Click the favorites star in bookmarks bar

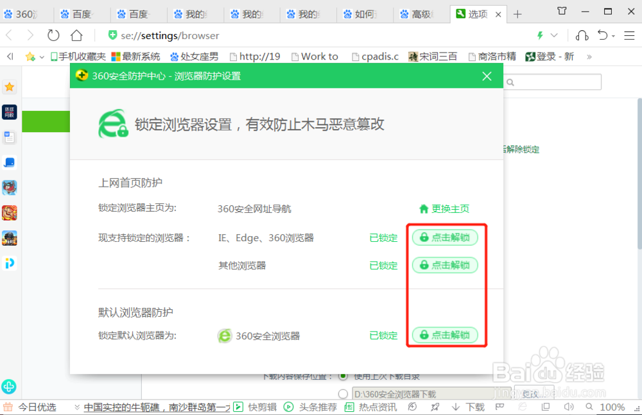tap(30, 56)
